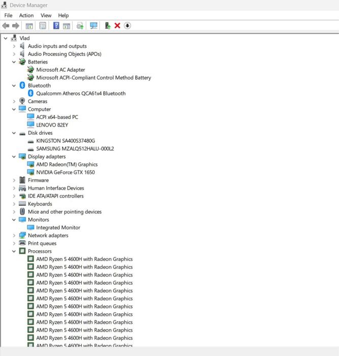339x356 pixels.
Task: Toggle the Show/Hide Console Tree toolbar icon
Action: click(29, 26)
